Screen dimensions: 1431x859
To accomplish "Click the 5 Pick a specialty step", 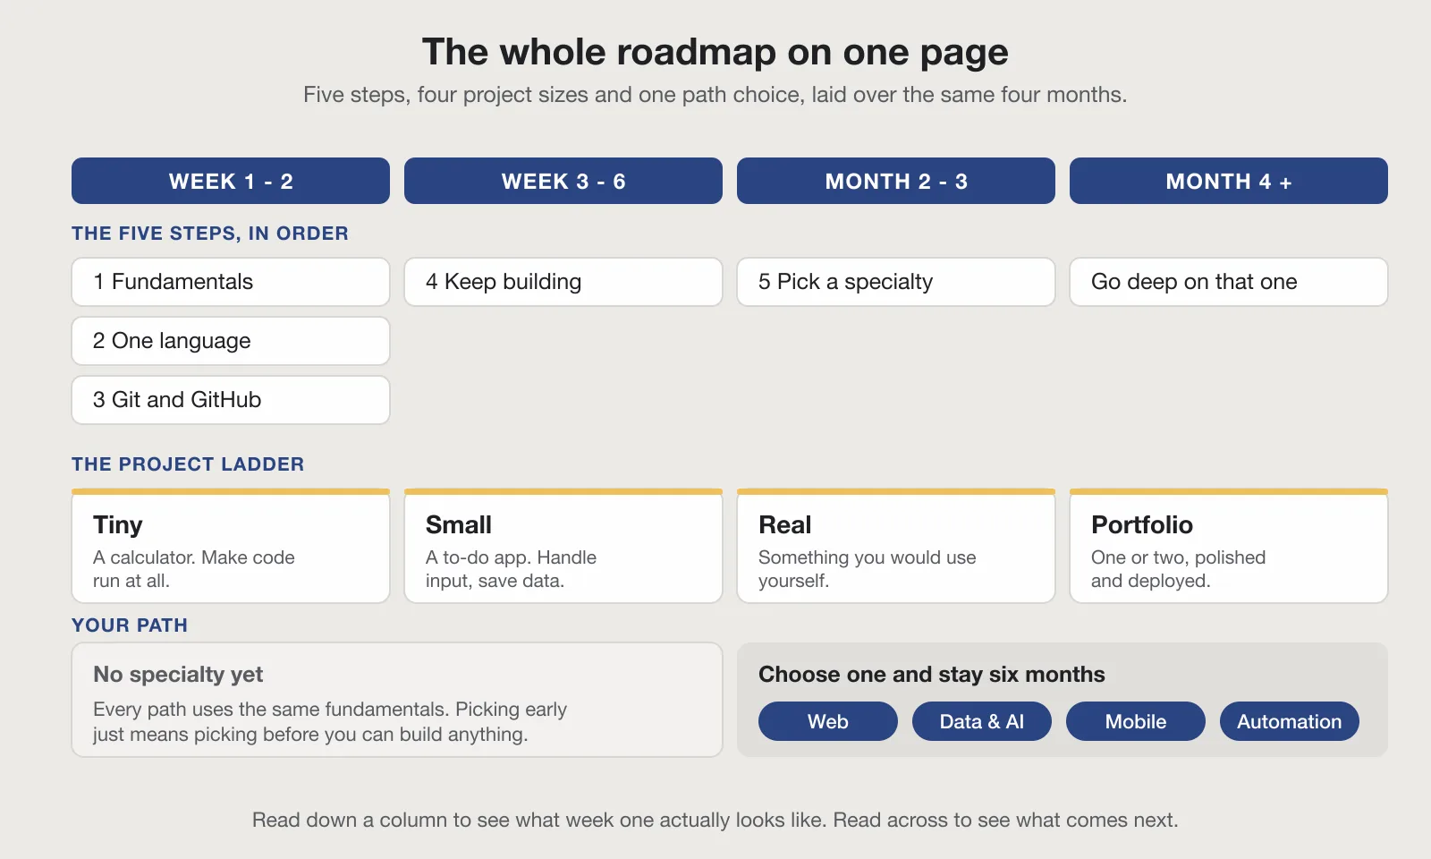I will coord(896,282).
